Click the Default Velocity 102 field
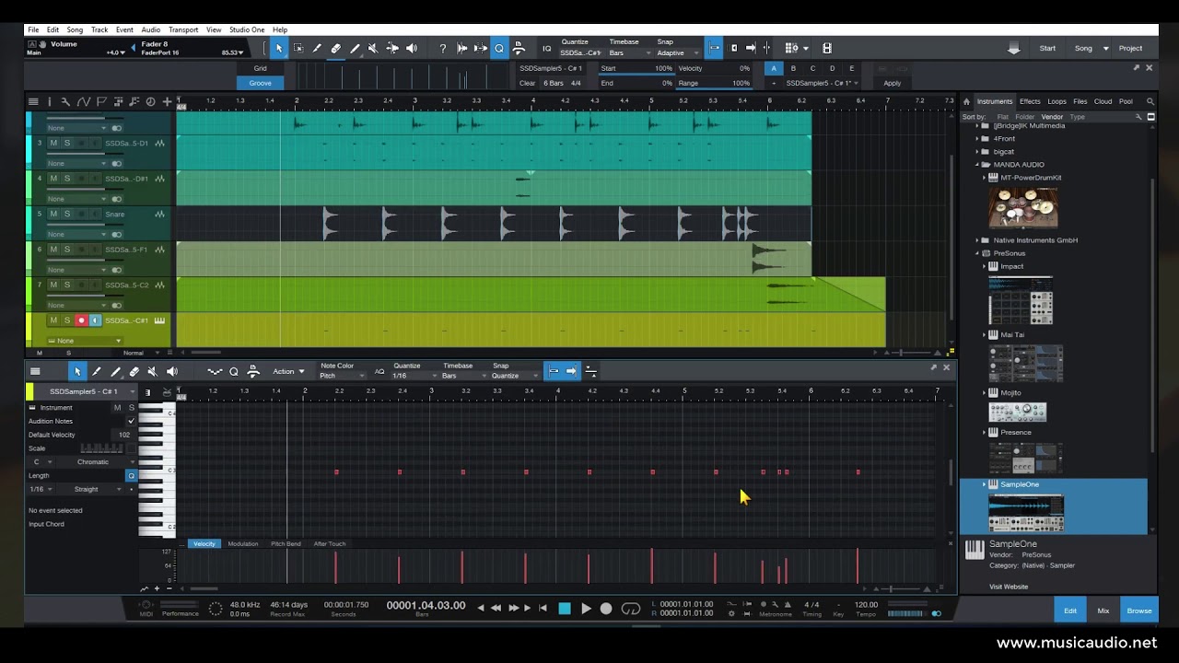1179x663 pixels. pyautogui.click(x=124, y=435)
